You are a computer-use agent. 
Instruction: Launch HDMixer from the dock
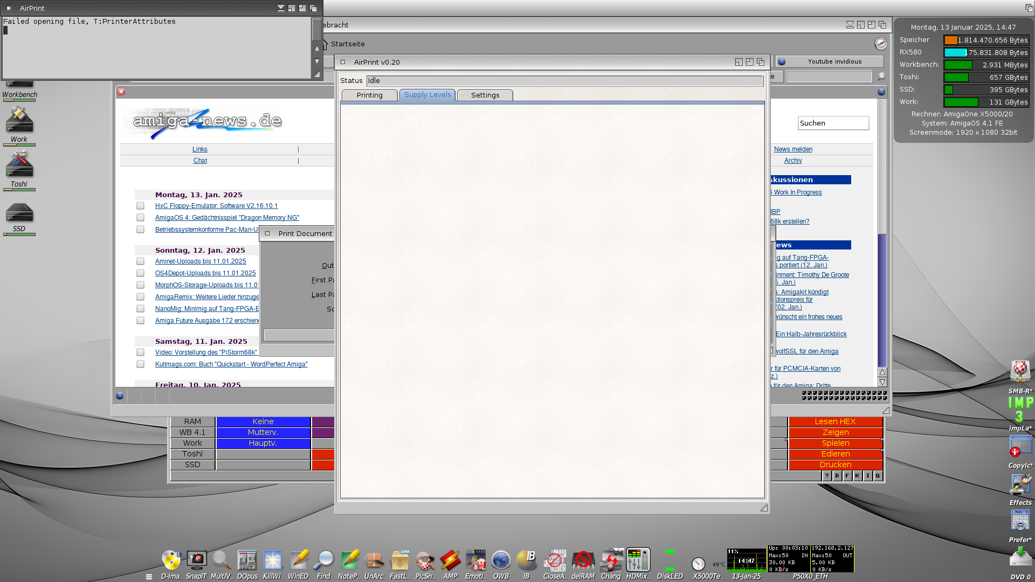pyautogui.click(x=638, y=560)
